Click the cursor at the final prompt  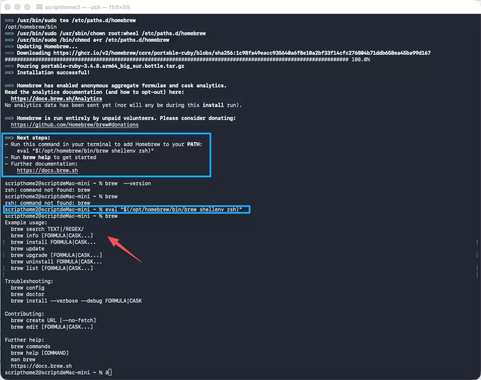pyautogui.click(x=110, y=372)
